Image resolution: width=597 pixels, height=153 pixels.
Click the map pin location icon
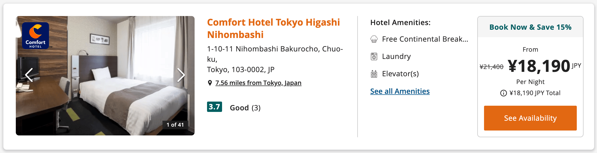tap(210, 83)
